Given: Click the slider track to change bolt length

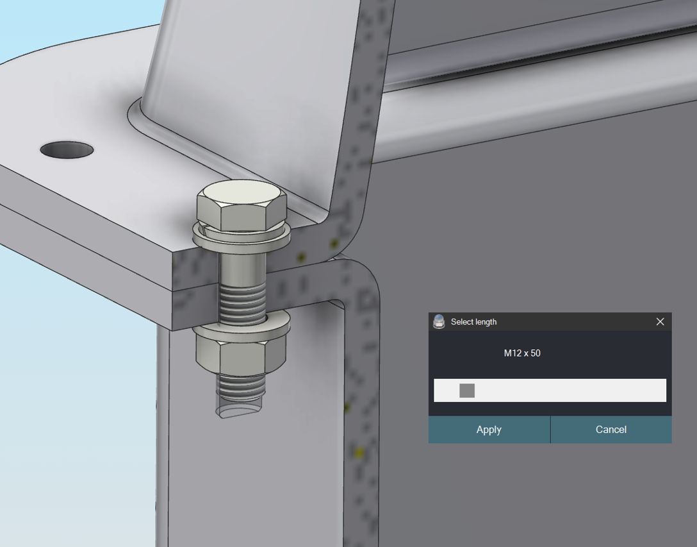Looking at the screenshot, I should [x=564, y=390].
